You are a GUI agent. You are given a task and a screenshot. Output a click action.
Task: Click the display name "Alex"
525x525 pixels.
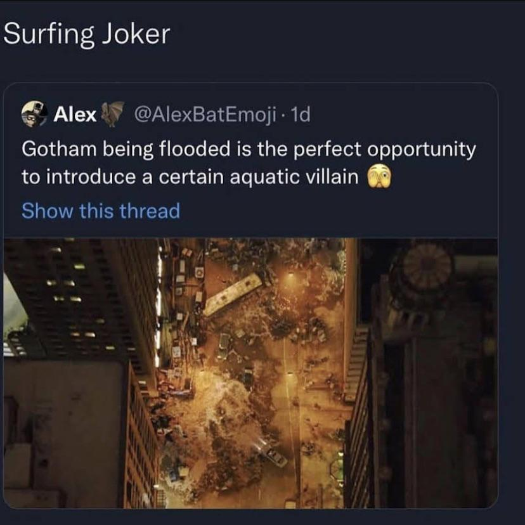click(x=75, y=114)
